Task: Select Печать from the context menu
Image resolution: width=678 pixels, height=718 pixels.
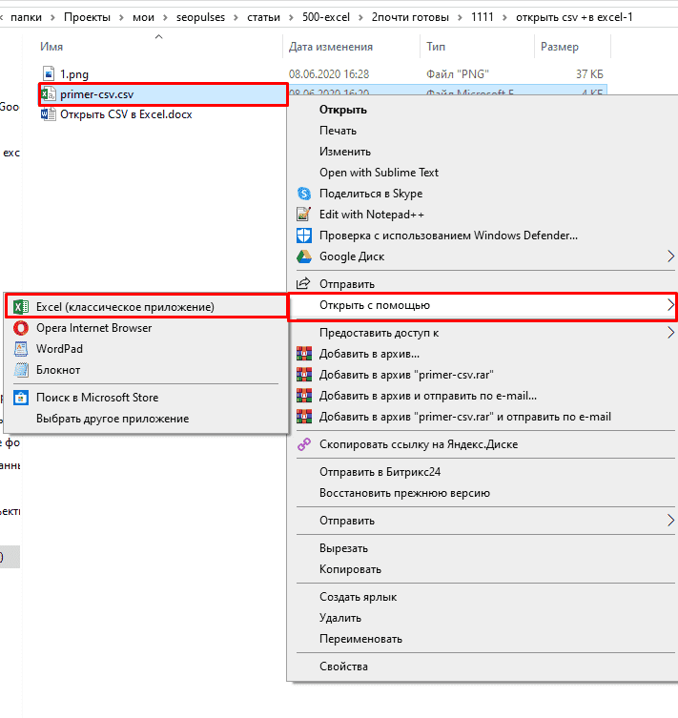Action: coord(338,131)
